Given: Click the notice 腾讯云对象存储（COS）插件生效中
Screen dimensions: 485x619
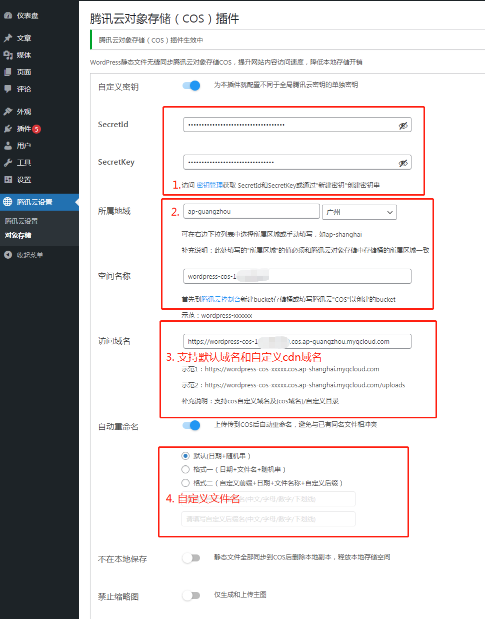Looking at the screenshot, I should [151, 40].
